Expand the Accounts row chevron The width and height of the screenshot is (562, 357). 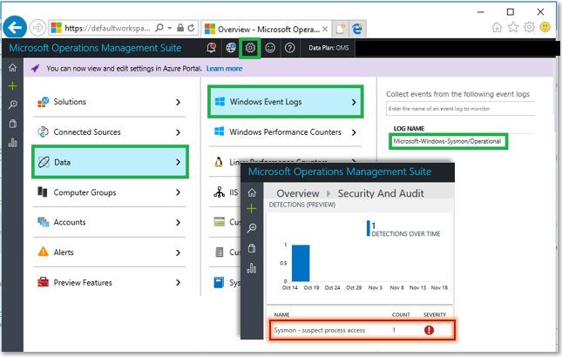point(178,222)
